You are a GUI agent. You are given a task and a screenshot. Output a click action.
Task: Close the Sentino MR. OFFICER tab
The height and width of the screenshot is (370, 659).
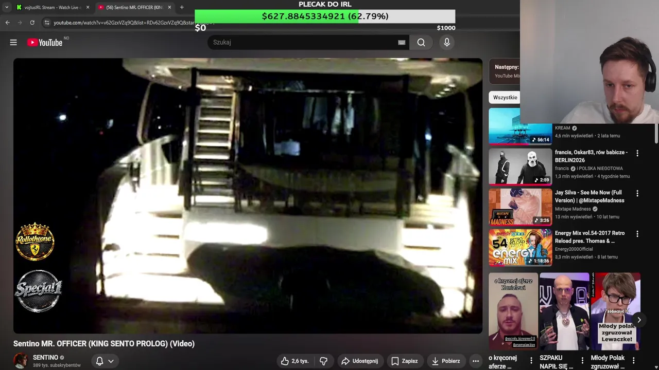169,7
